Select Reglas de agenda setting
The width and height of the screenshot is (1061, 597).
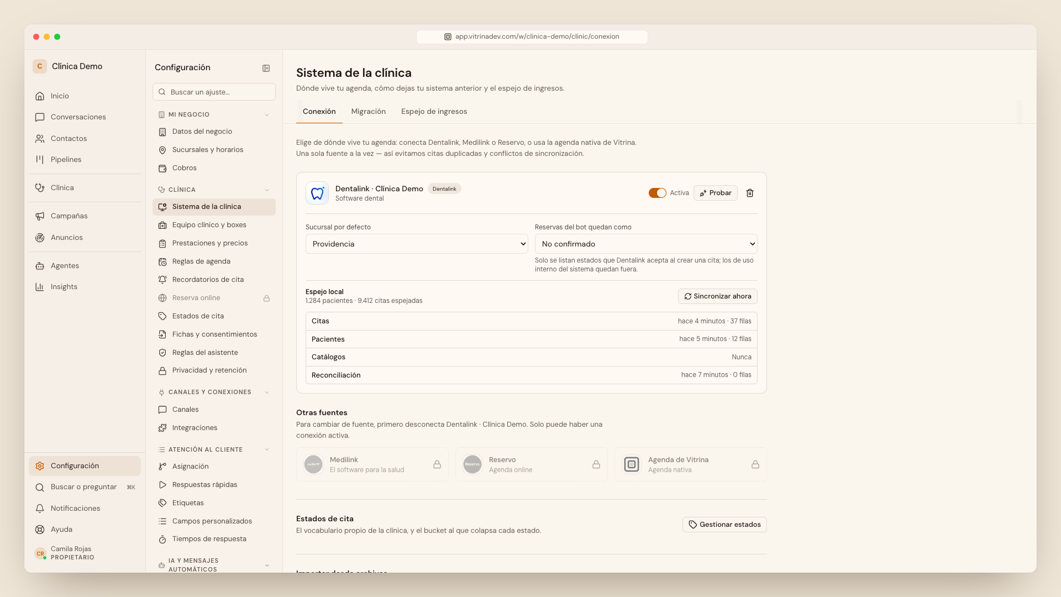pos(214,261)
